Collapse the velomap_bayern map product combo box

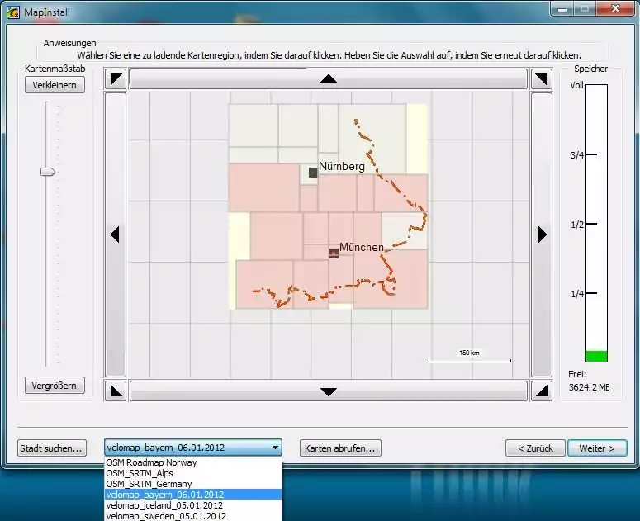[x=193, y=448]
